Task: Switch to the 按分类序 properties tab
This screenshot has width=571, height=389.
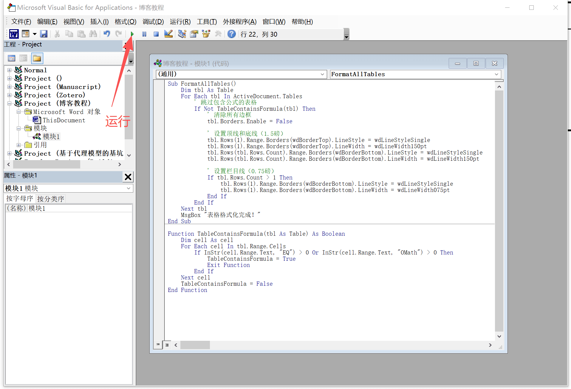Action: coord(51,199)
